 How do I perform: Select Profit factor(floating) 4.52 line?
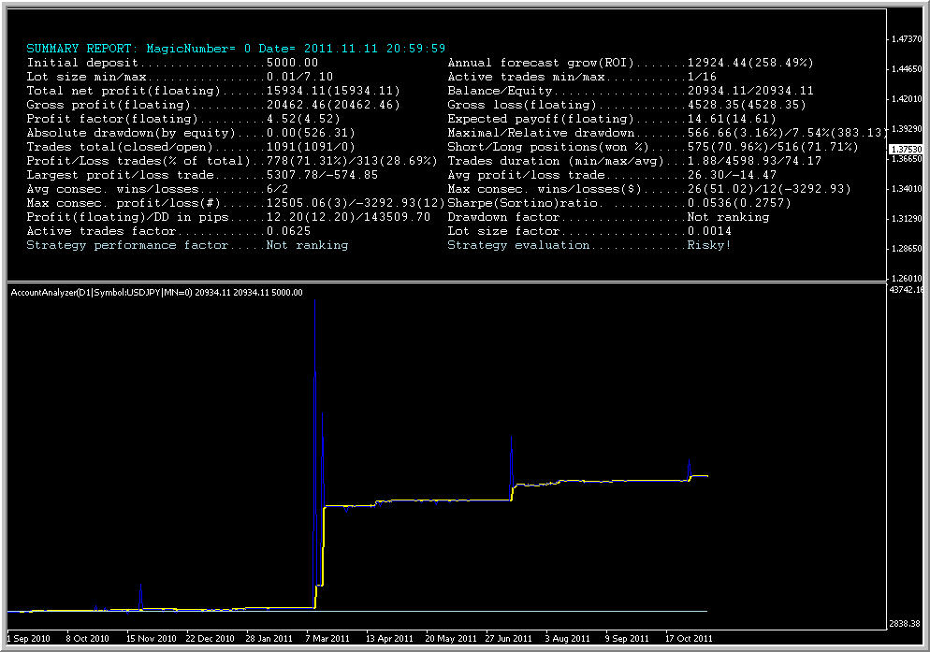coord(183,119)
